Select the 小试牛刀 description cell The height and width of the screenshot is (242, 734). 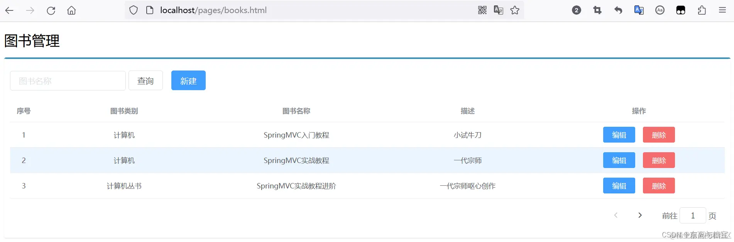point(468,135)
